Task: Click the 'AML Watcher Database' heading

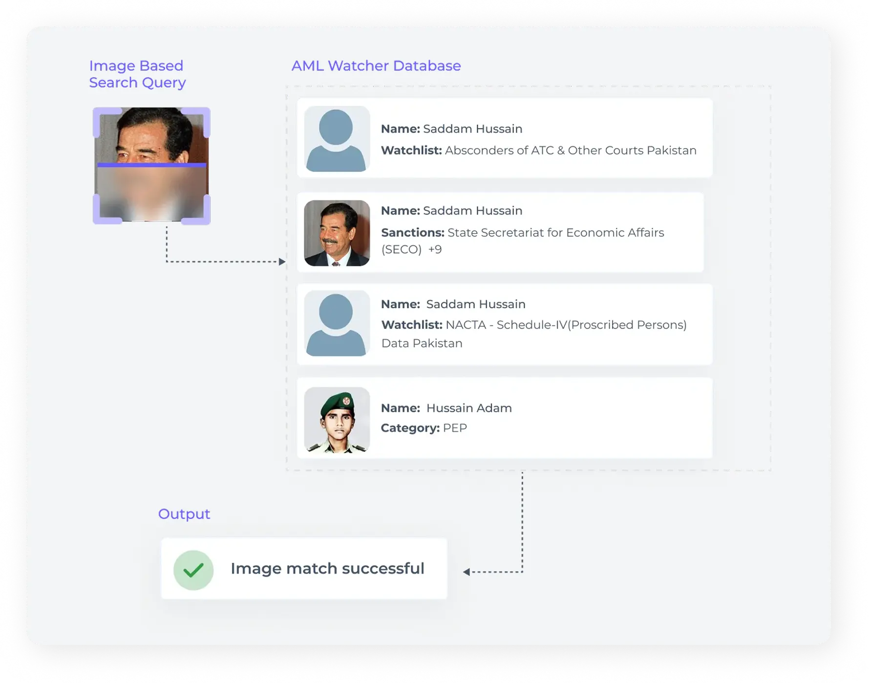Action: (376, 65)
